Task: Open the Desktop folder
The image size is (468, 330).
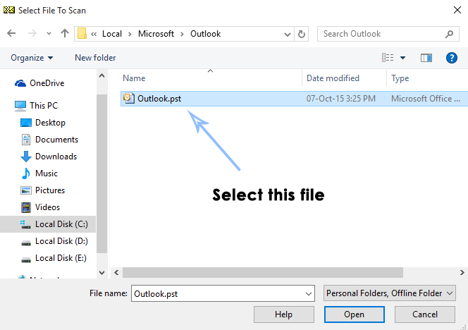Action: (43, 123)
